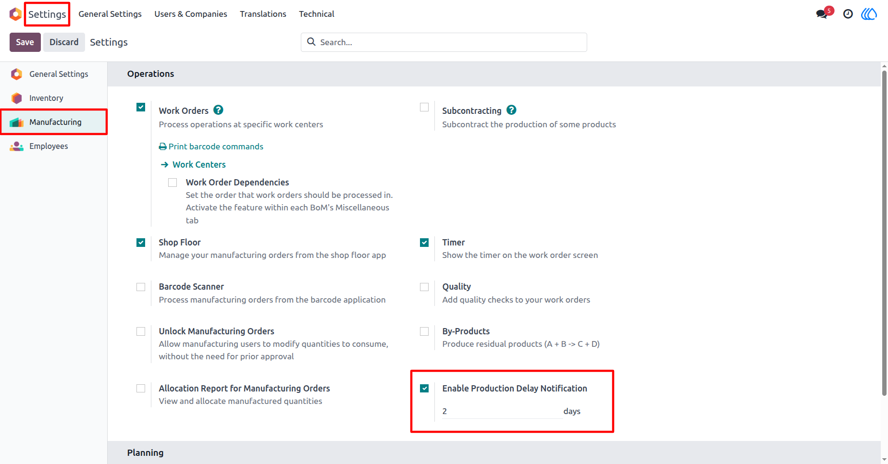This screenshot has width=888, height=464.
Task: Open the Users & Companies menu
Action: coord(191,14)
